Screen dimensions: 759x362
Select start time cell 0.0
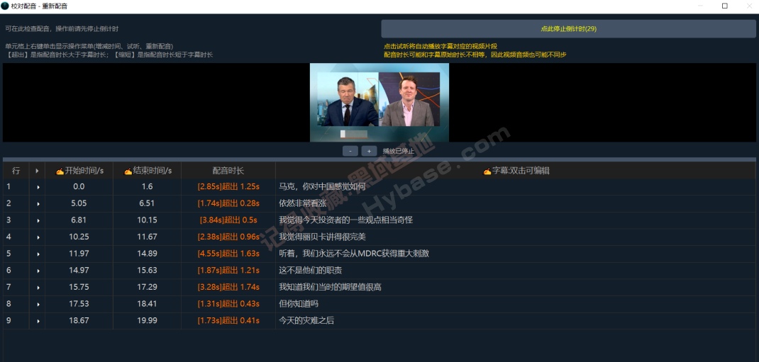79,186
